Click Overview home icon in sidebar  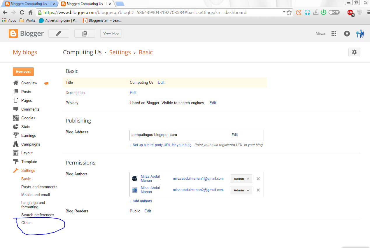coord(16,83)
